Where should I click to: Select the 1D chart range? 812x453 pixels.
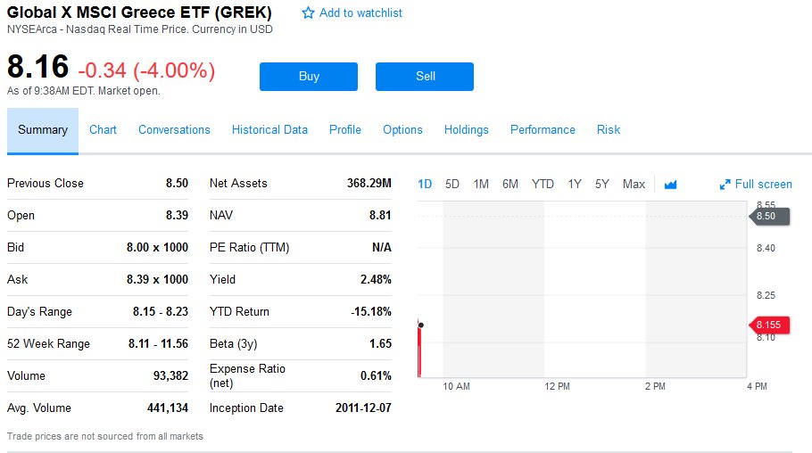click(x=425, y=185)
